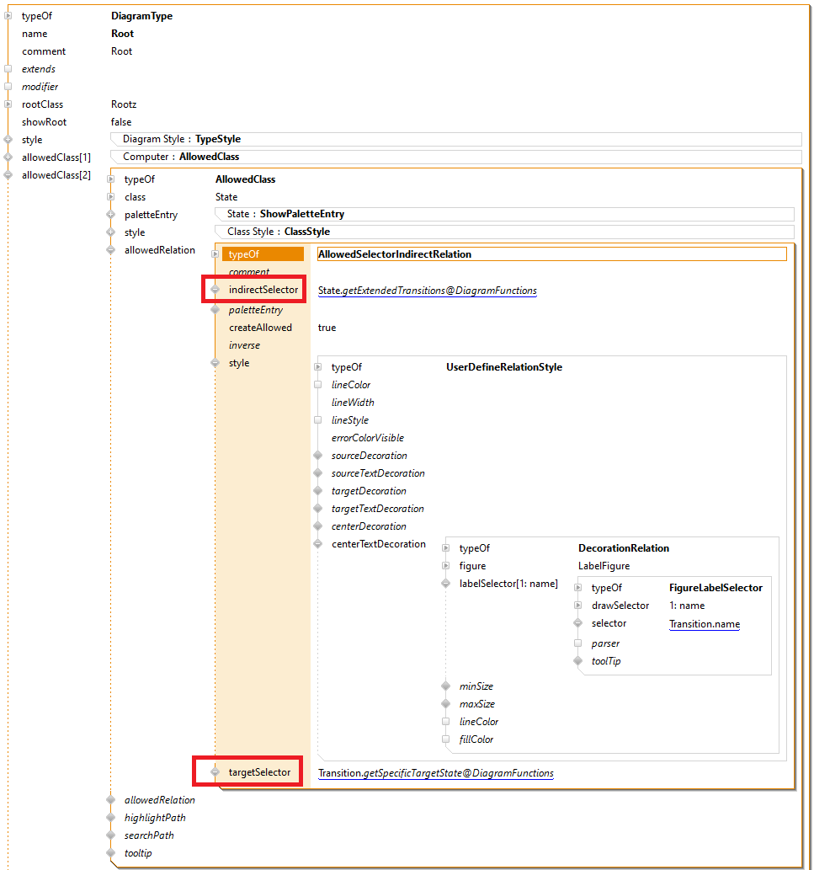The height and width of the screenshot is (870, 814).
Task: Expand the rootClass arrow icon
Action: pyautogui.click(x=7, y=104)
